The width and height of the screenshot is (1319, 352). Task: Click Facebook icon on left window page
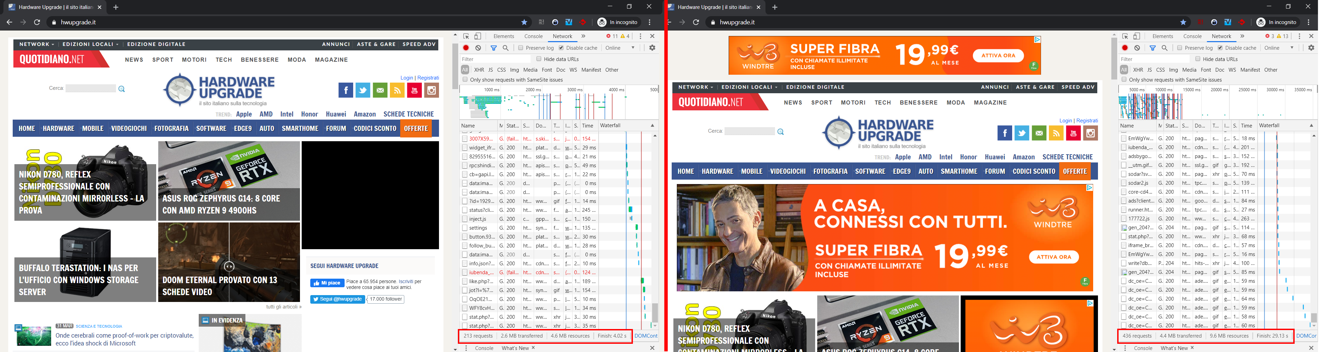tap(346, 90)
